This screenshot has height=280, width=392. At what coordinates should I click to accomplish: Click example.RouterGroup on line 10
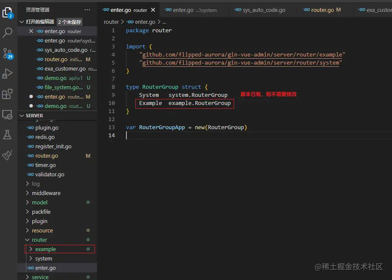click(x=200, y=103)
